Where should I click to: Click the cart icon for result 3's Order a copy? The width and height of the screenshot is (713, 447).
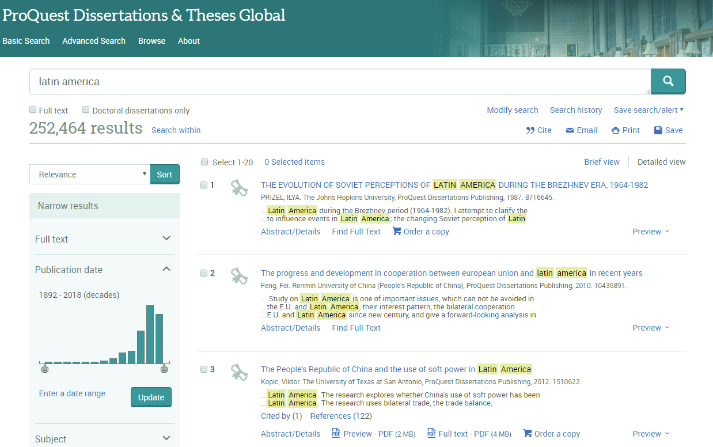pos(528,433)
